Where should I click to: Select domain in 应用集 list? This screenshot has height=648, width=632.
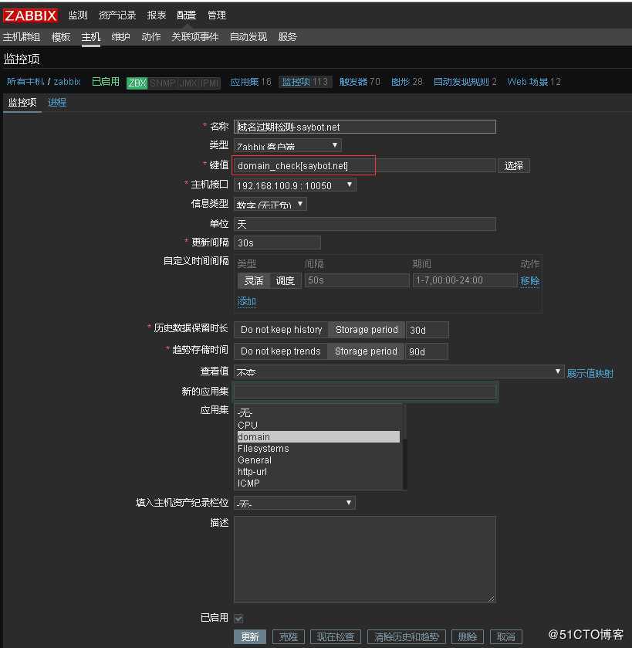coord(318,437)
